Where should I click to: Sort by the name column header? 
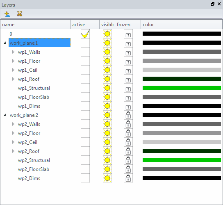click(35, 25)
